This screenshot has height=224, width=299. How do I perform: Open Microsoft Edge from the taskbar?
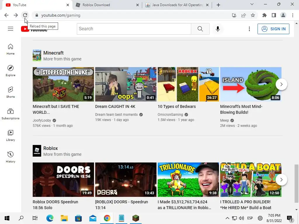[50, 218]
